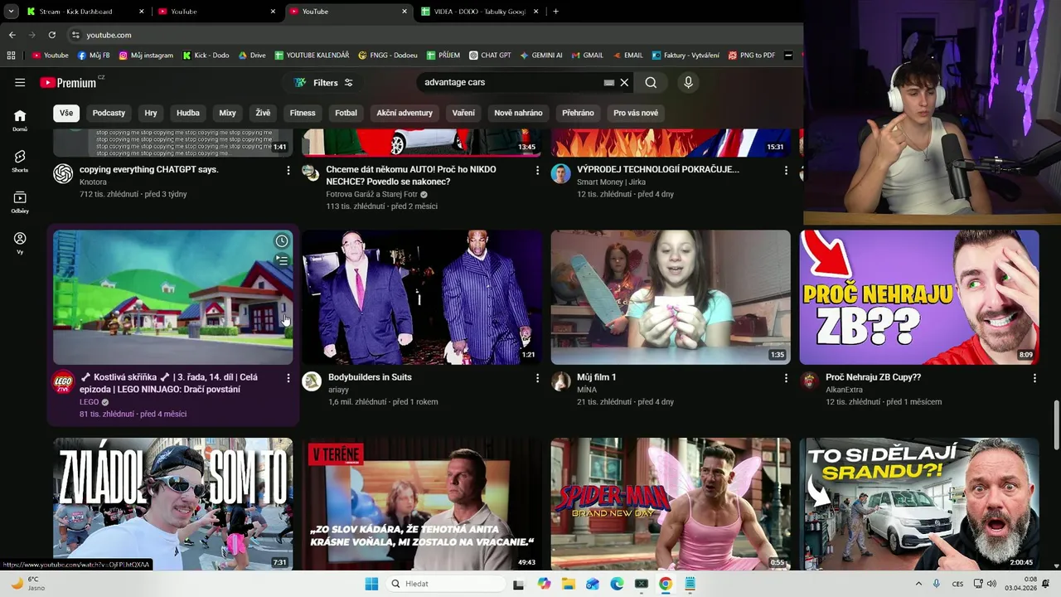Open Shorts from the sidebar
The height and width of the screenshot is (597, 1061).
click(20, 161)
